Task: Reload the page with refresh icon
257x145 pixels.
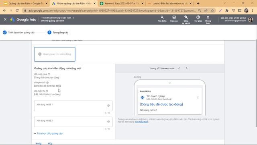Action: 17,10
